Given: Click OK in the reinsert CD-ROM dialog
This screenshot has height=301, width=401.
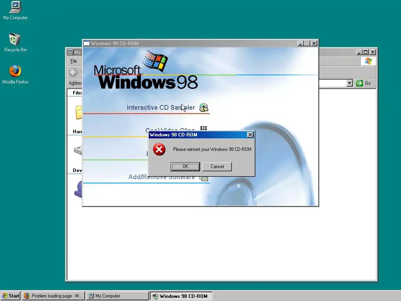Looking at the screenshot, I should [x=185, y=166].
